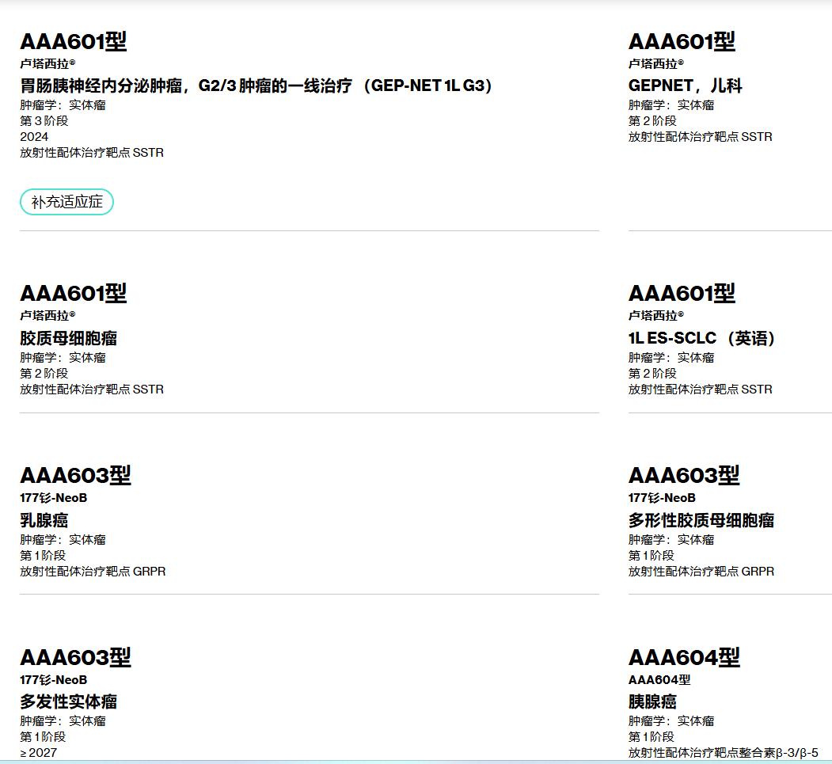Click the AAA603型 heading above 多发性实体瘤
This screenshot has height=764, width=832.
(75, 657)
